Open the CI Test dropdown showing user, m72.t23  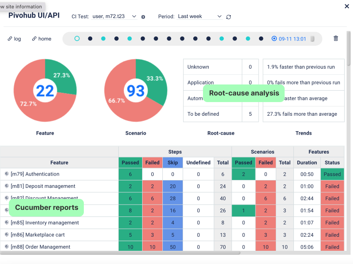(x=113, y=16)
